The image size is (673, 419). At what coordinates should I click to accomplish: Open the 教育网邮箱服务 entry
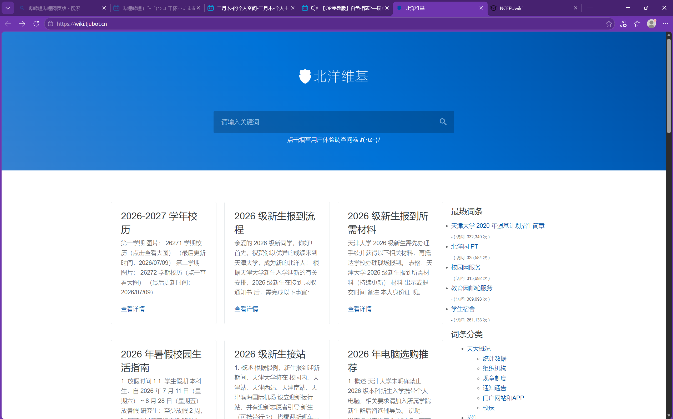[472, 288]
